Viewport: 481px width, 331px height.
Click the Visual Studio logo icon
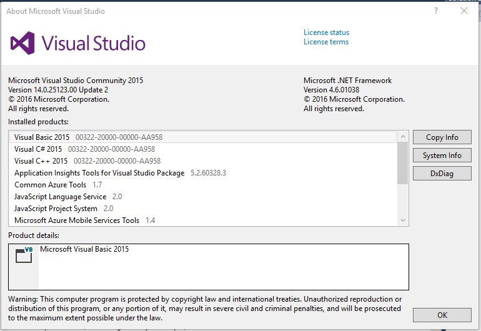tap(22, 43)
